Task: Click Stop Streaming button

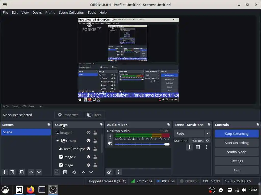Action: click(x=237, y=134)
